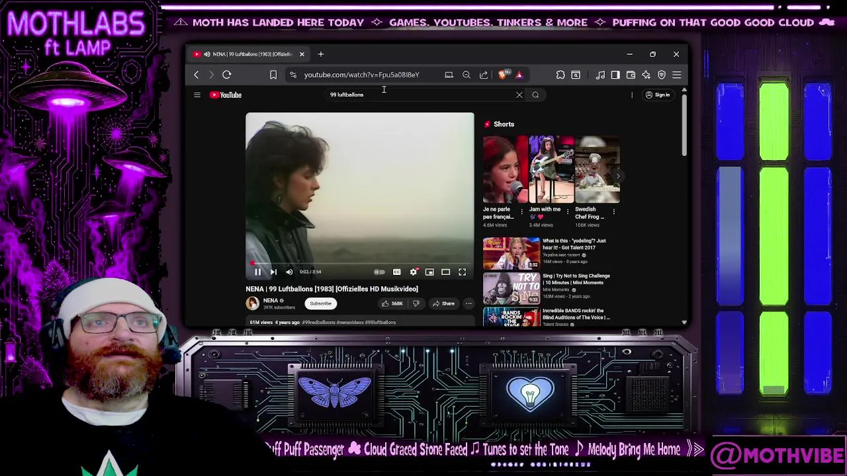Like the video (568K)

tap(392, 303)
